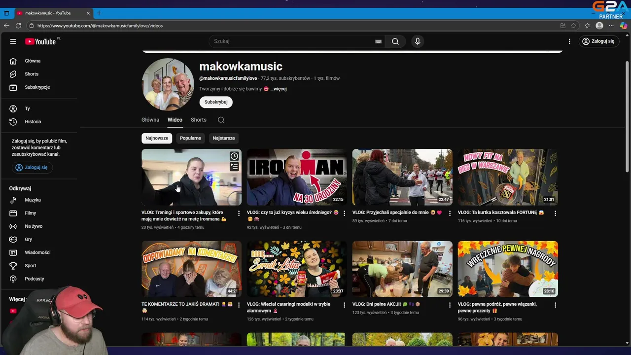This screenshot has width=631, height=355.
Task: Open options for TE KOMENTARZE video
Action: pos(239,305)
